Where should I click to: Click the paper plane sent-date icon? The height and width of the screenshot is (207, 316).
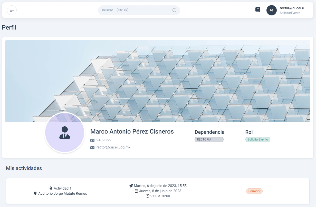[x=131, y=186]
